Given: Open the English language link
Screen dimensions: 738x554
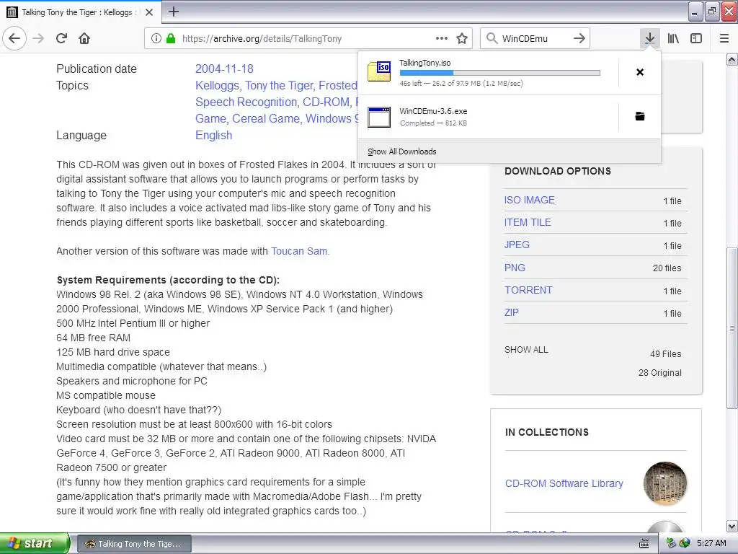Looking at the screenshot, I should [213, 135].
